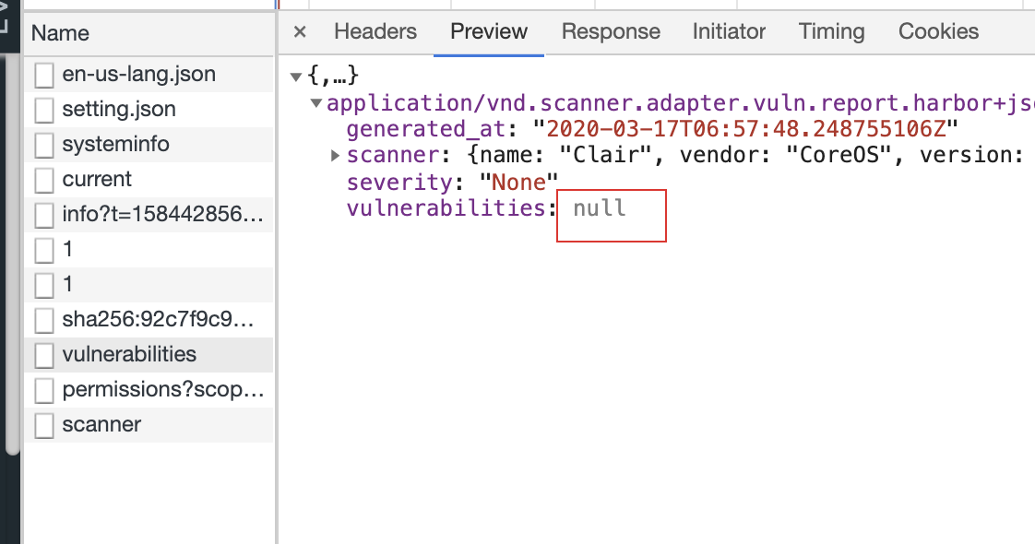
Task: Collapse the vnd.scanner.adapter.vuln.report node
Action: [x=315, y=102]
